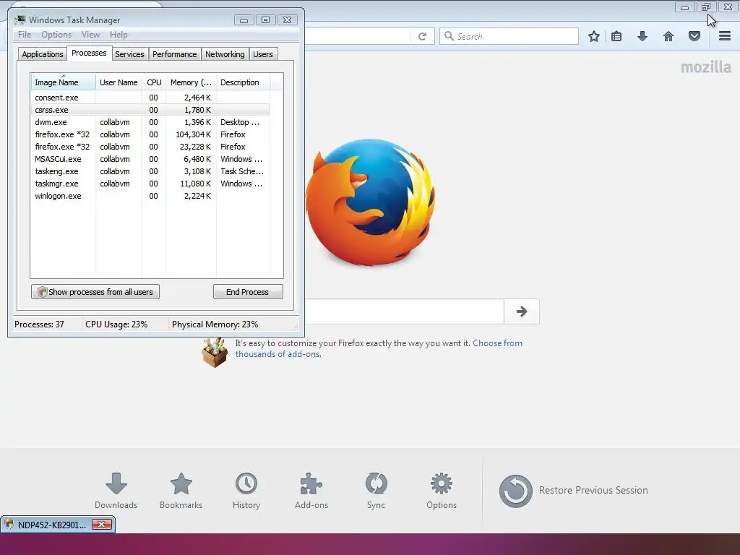Click magnifier icon in Firefox search box
The image size is (740, 555).
[x=449, y=36]
